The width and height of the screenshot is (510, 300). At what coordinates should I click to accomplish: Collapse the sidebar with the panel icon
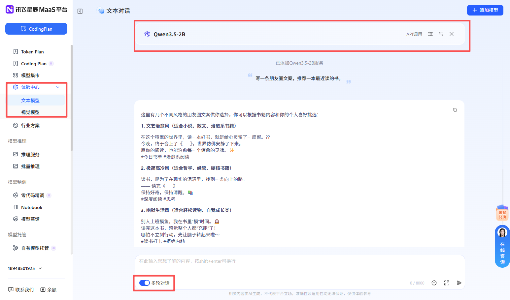click(80, 11)
